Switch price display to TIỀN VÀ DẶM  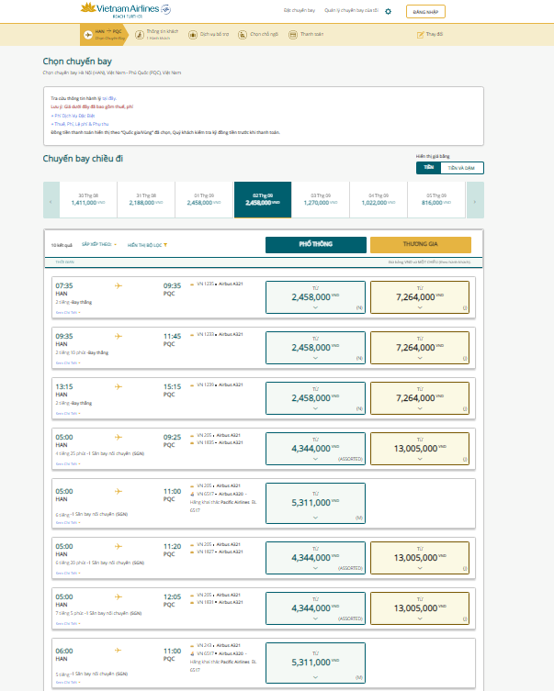[461, 168]
